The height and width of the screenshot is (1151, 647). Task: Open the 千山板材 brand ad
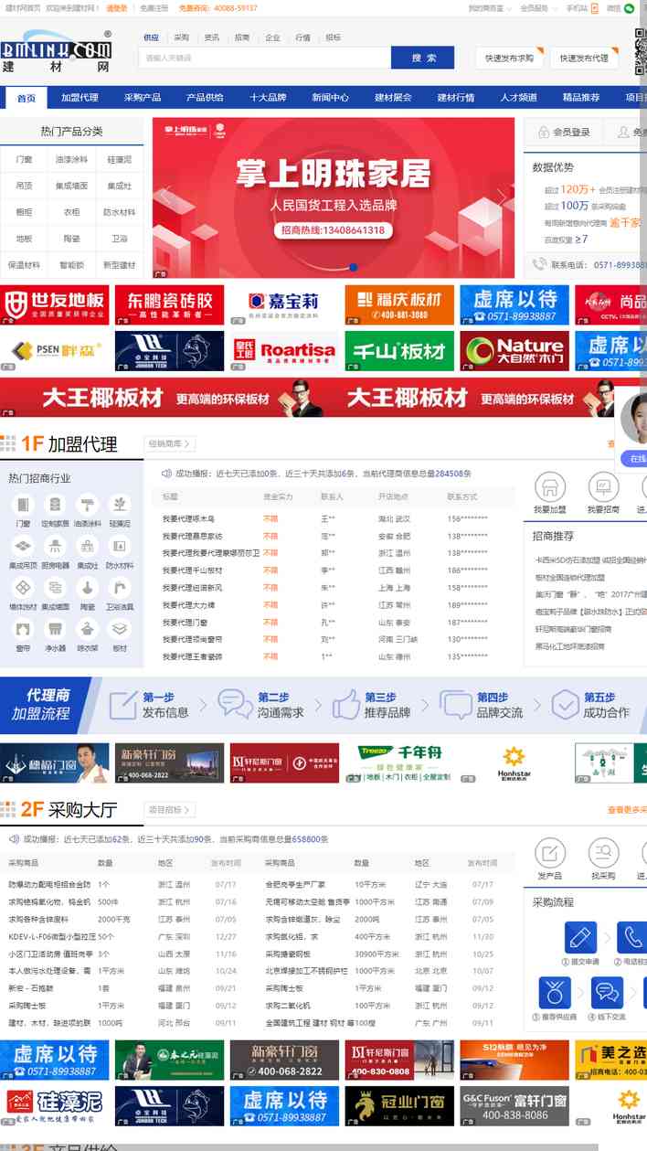pos(399,351)
